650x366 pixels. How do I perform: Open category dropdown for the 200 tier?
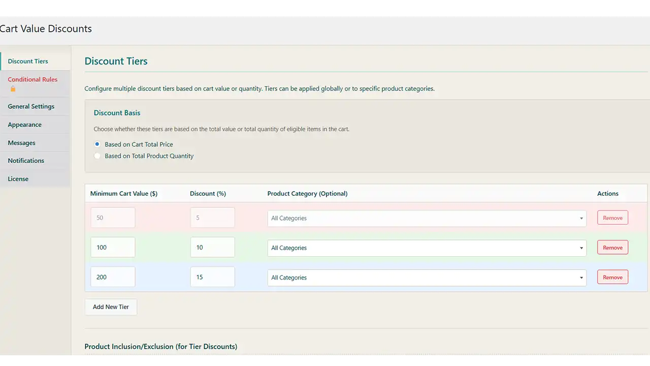427,278
